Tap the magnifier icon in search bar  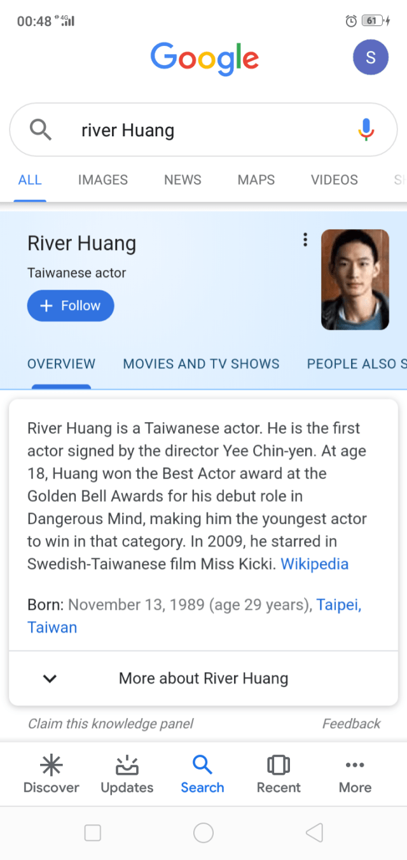point(41,130)
